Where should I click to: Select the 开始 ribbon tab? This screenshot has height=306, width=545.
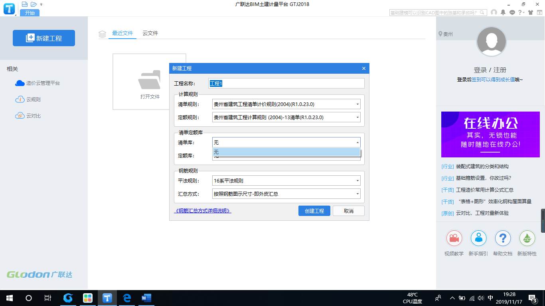pos(30,13)
